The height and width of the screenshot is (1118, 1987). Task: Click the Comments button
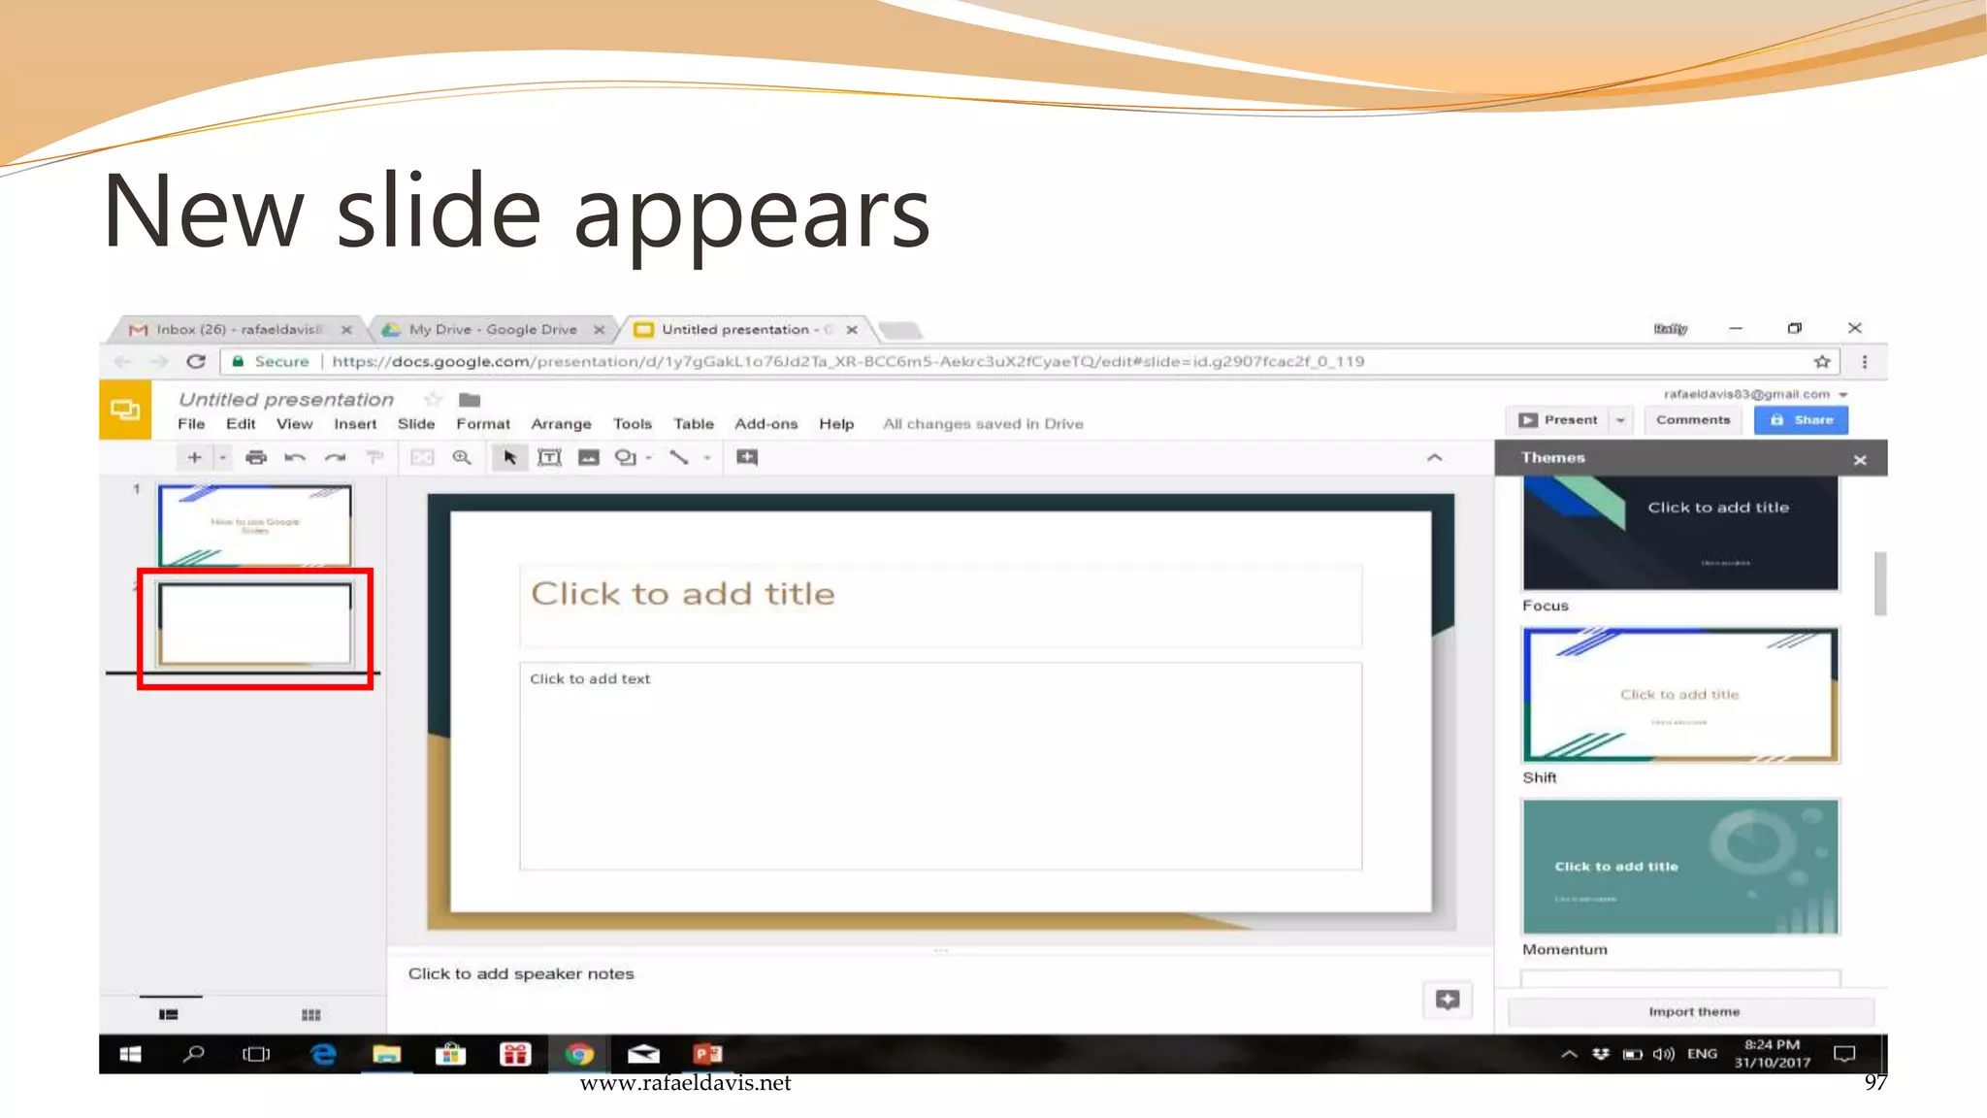pos(1693,420)
